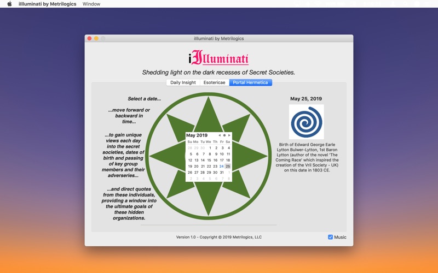Click the Version 1.0 copyright text
Screen dimensions: 438x273
point(218,237)
